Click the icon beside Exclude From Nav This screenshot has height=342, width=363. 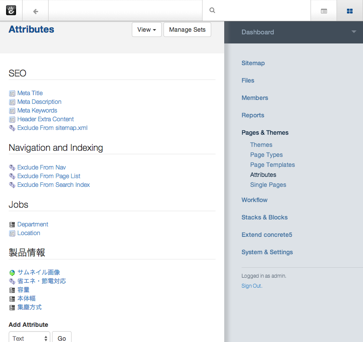(12, 168)
